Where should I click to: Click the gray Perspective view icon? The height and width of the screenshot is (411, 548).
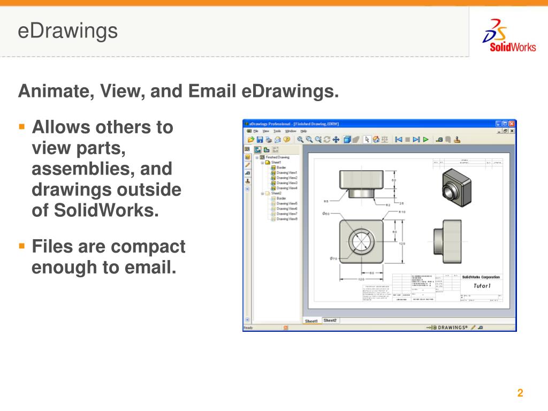pyautogui.click(x=356, y=140)
